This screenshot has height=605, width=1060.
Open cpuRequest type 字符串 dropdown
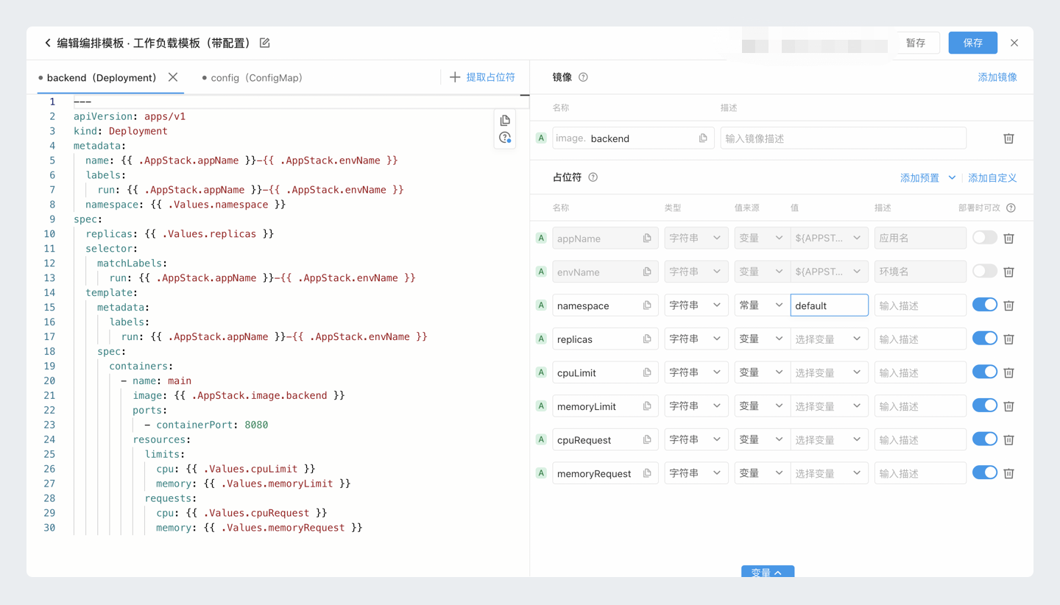coord(696,440)
